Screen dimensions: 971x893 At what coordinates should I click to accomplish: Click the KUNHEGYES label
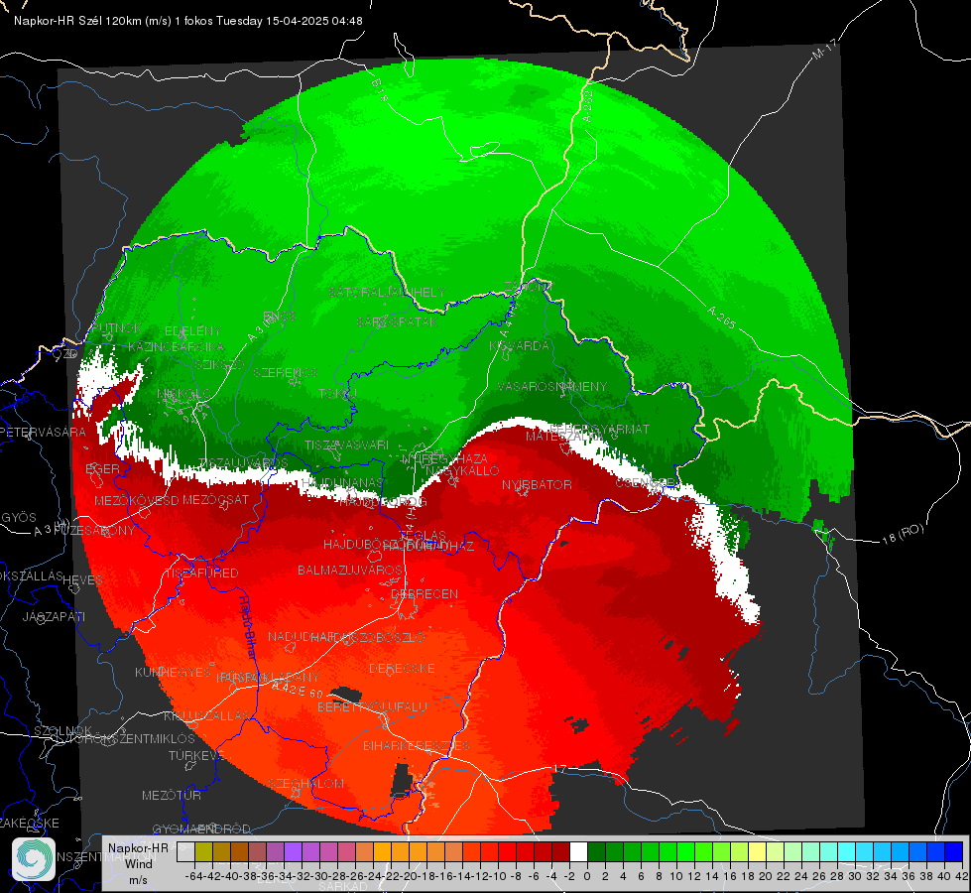173,672
